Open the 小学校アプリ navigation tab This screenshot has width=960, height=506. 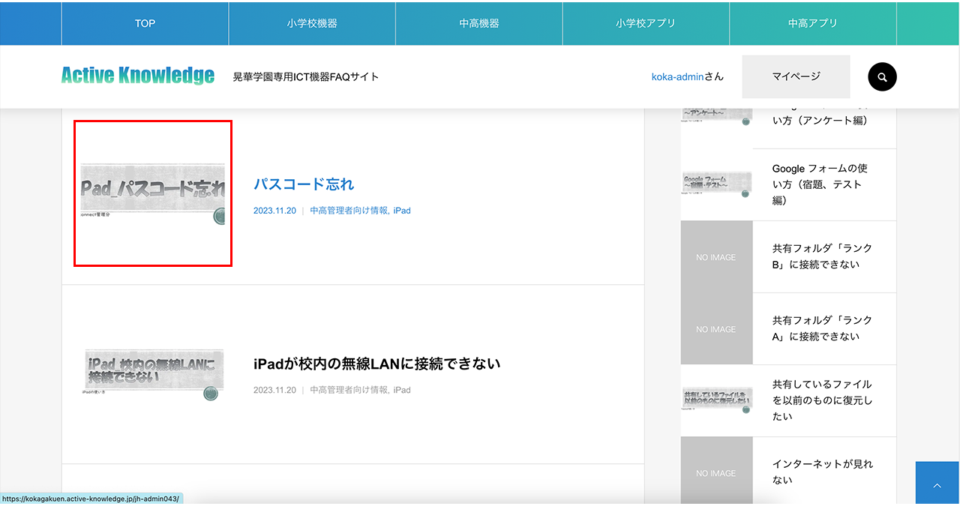point(646,23)
